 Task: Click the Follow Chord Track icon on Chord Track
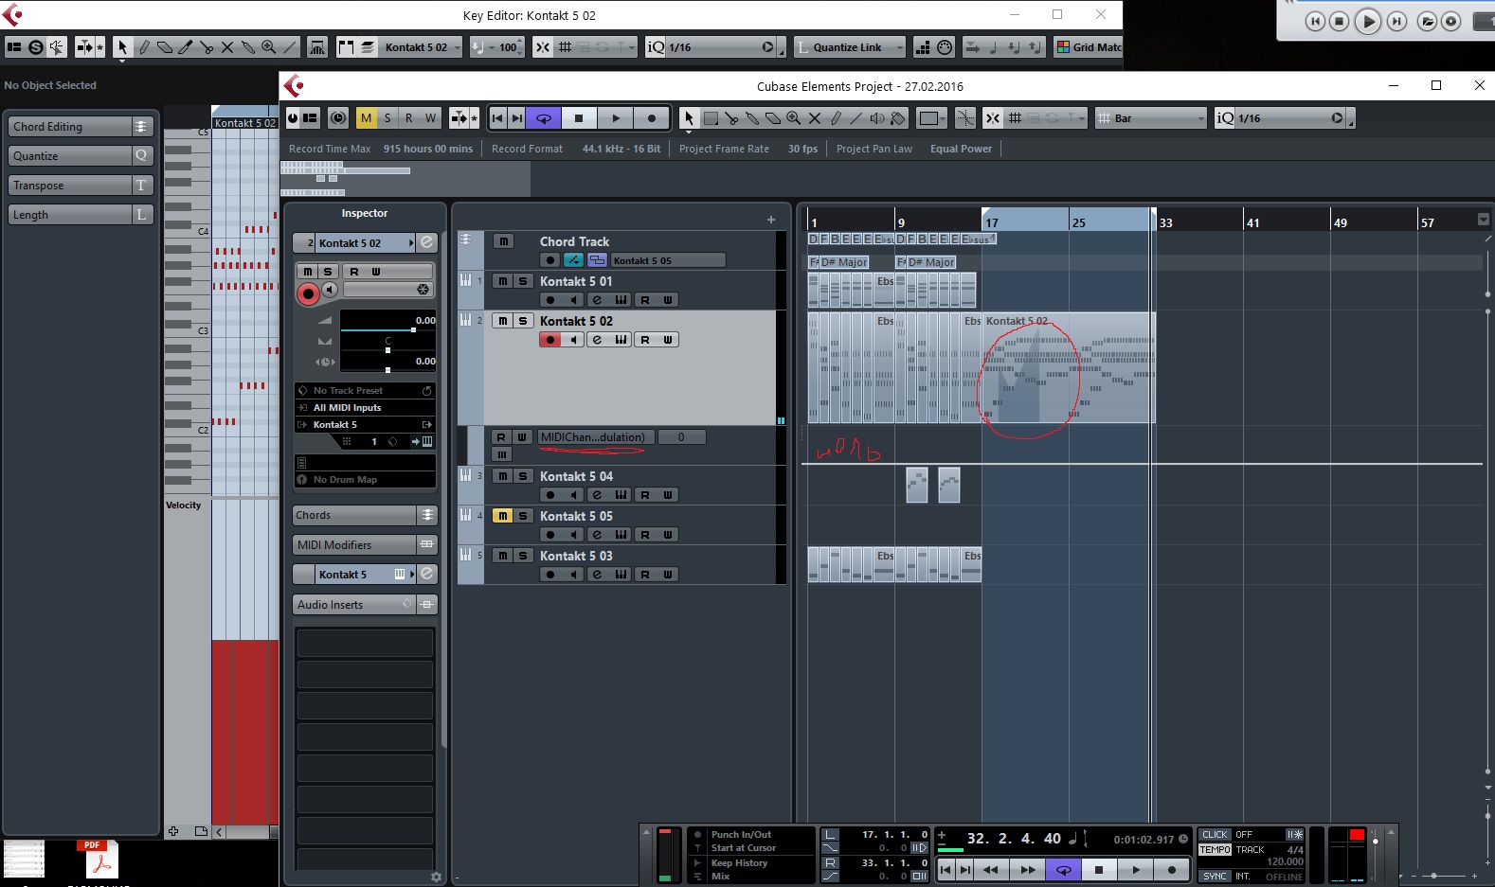(574, 260)
